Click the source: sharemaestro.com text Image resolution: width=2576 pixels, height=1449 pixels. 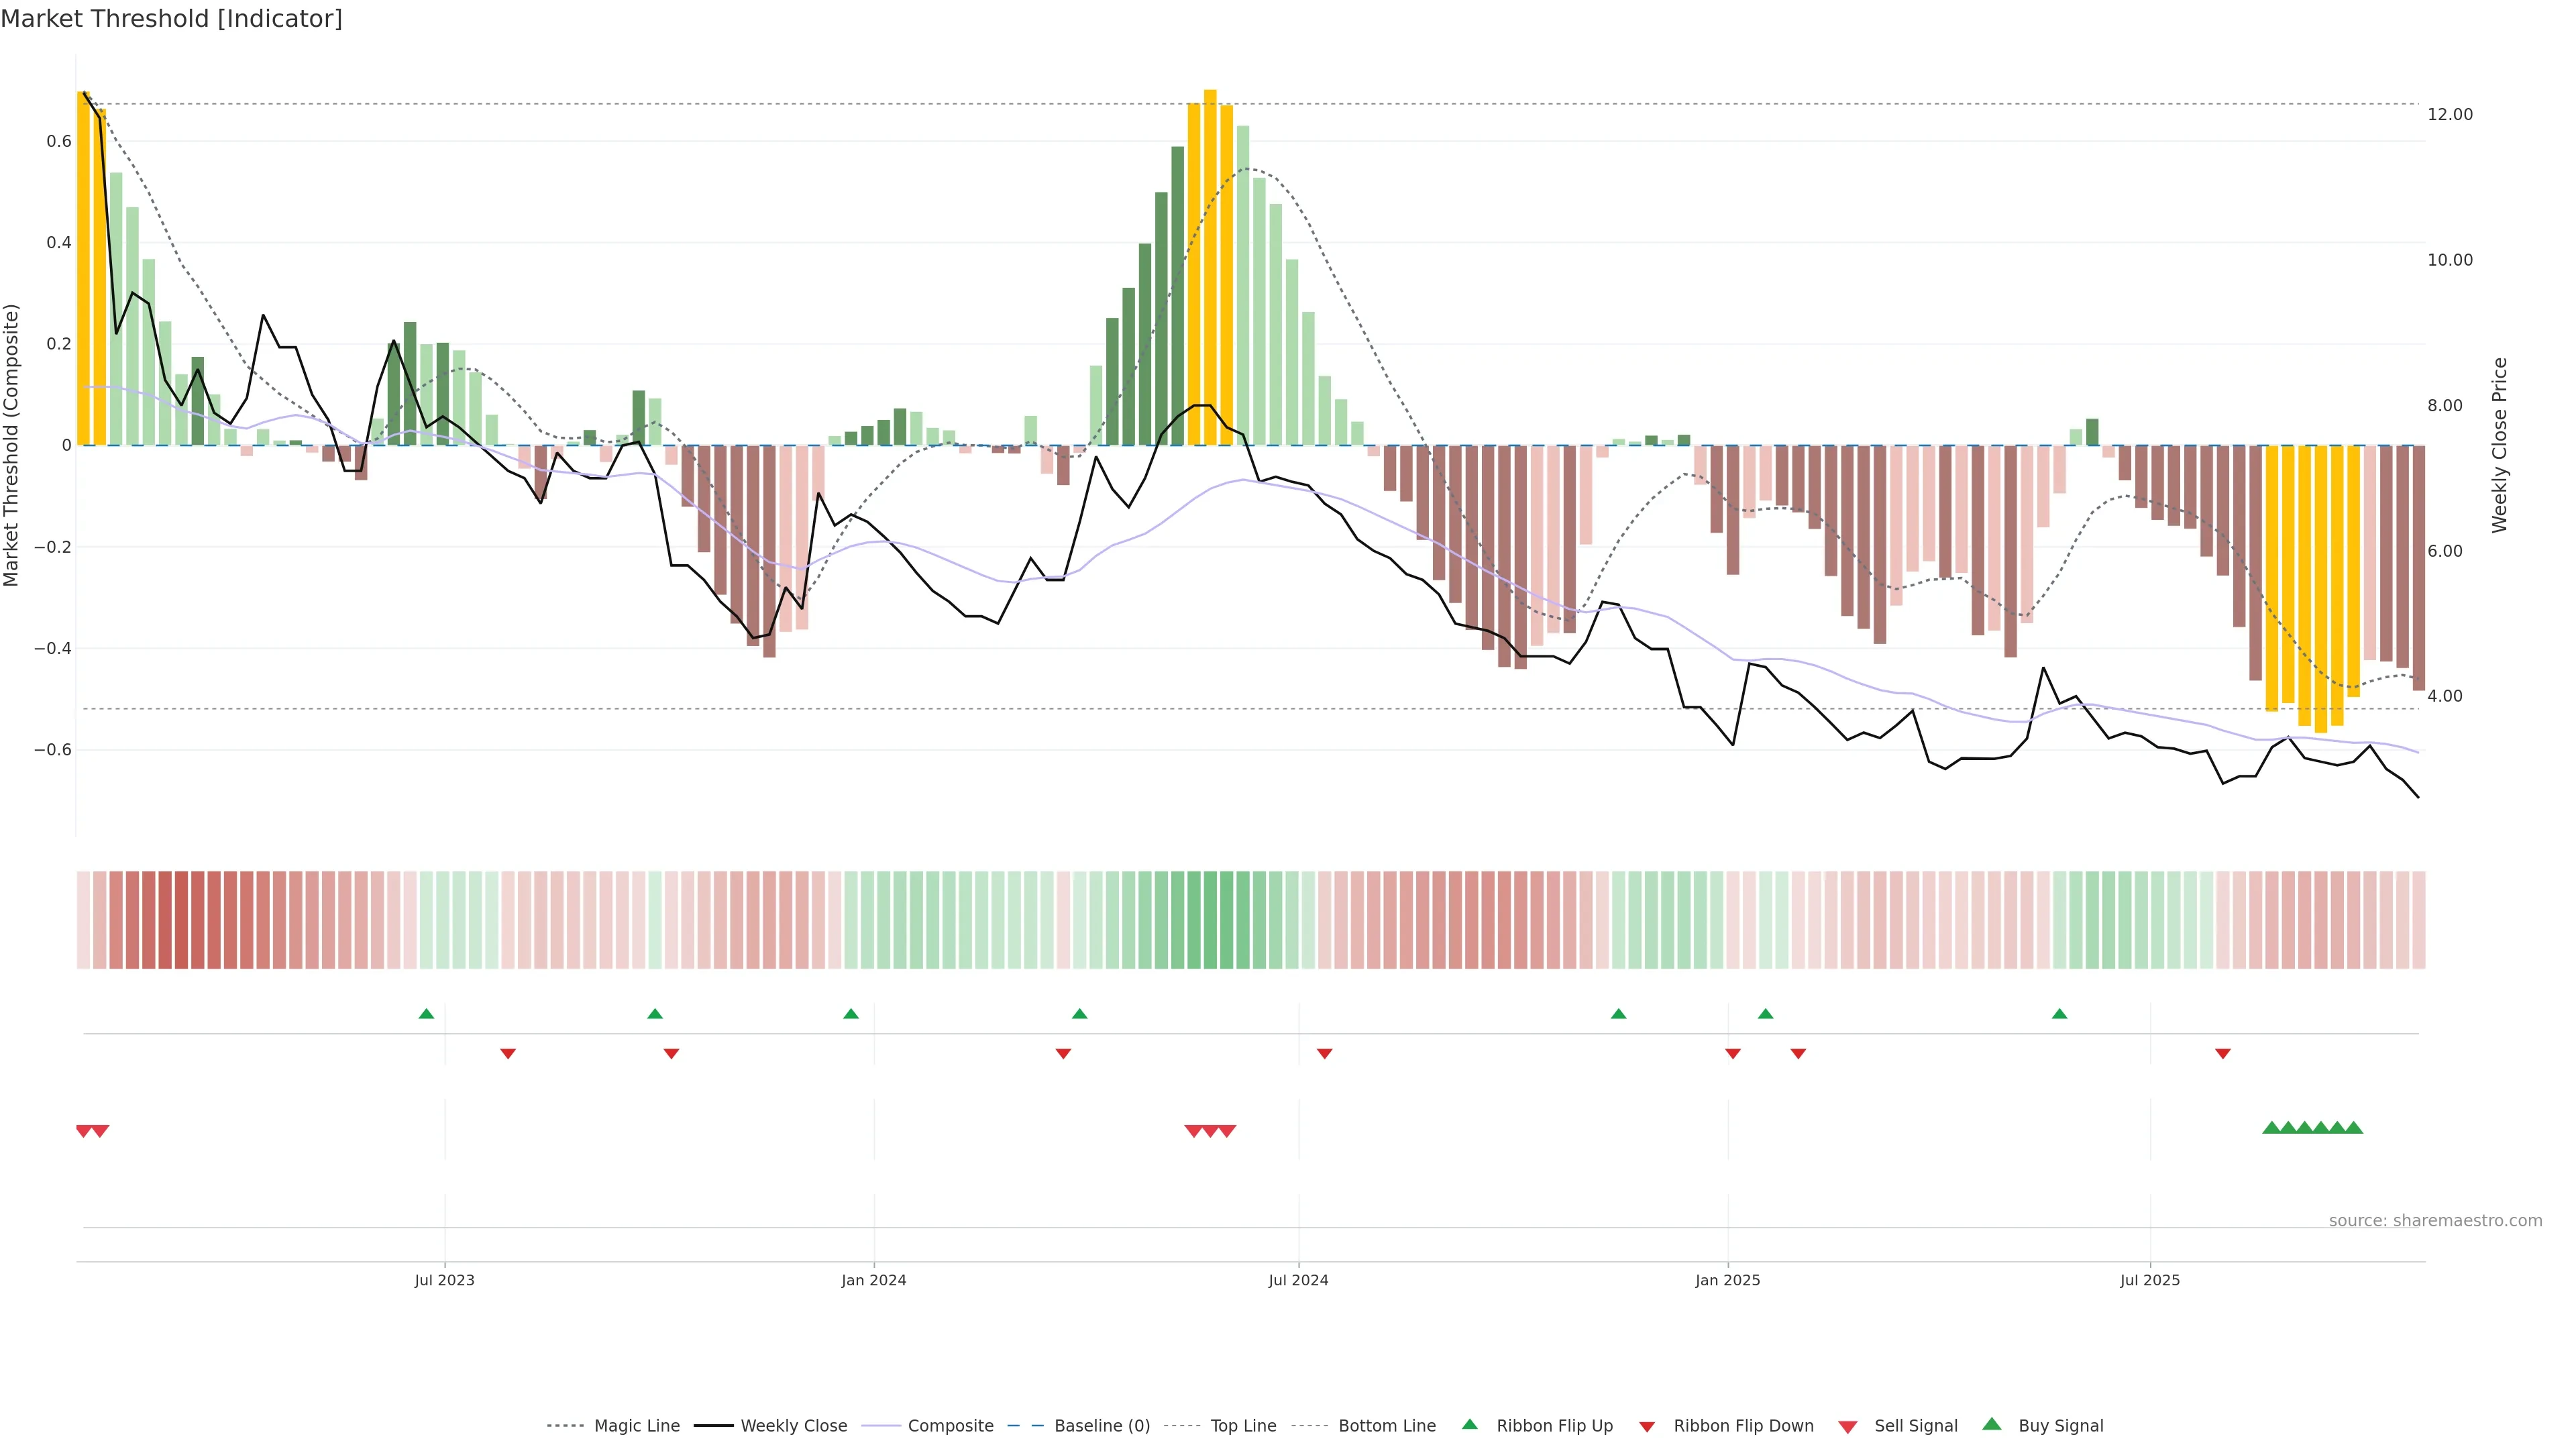click(x=2435, y=1221)
